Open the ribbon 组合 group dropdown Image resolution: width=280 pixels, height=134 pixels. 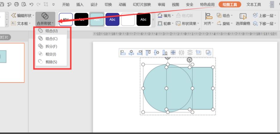(x=225, y=16)
